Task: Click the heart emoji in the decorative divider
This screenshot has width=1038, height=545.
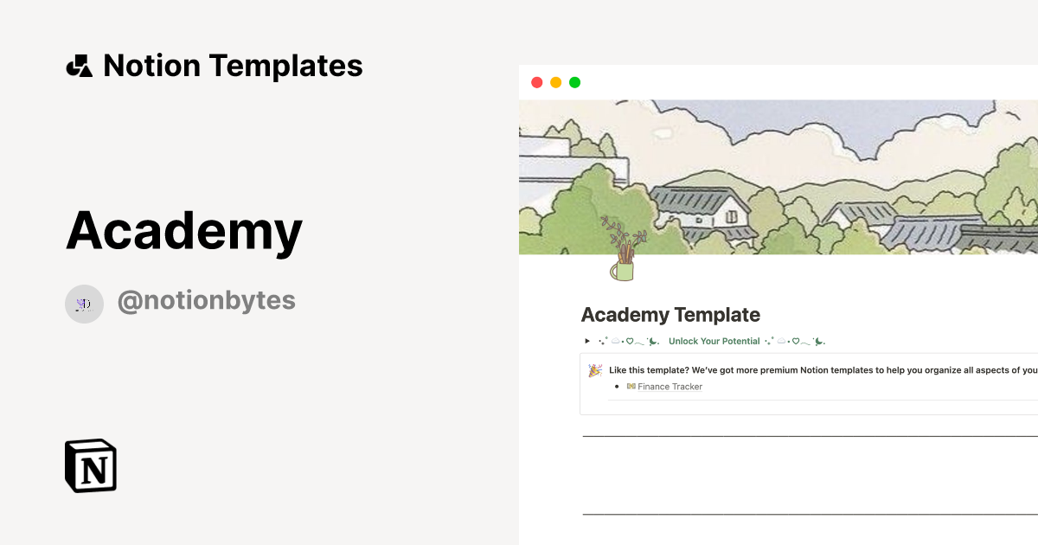Action: 630,341
